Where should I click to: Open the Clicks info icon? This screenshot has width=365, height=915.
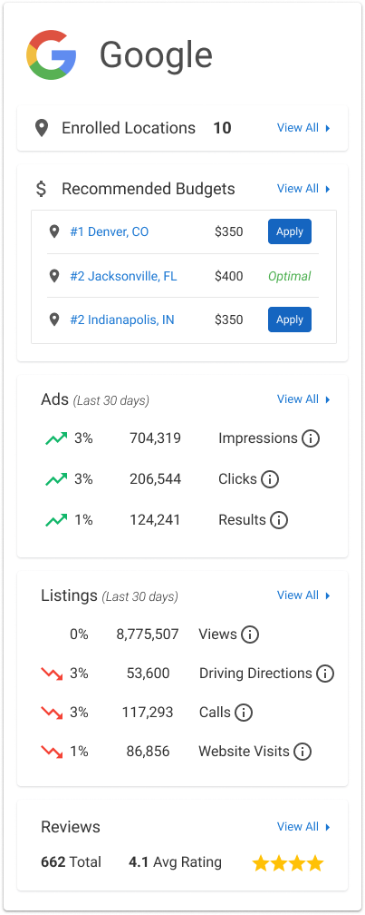tap(270, 479)
